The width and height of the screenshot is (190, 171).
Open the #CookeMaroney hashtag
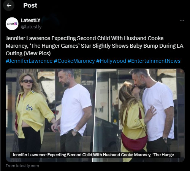pos(74,61)
